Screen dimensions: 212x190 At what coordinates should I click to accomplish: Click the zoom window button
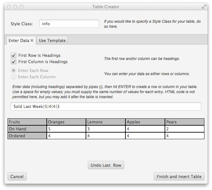tap(21, 7)
